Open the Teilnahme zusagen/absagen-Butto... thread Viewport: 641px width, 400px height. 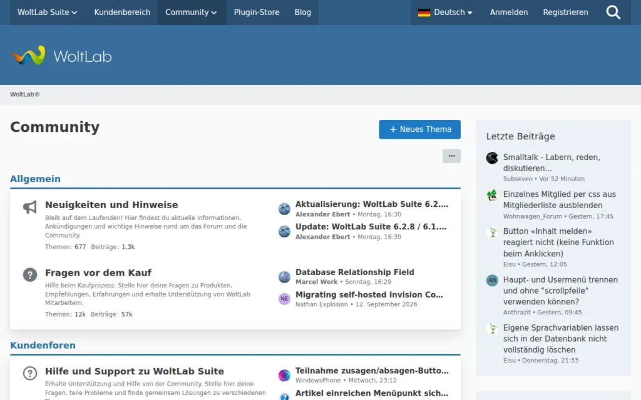click(x=372, y=371)
